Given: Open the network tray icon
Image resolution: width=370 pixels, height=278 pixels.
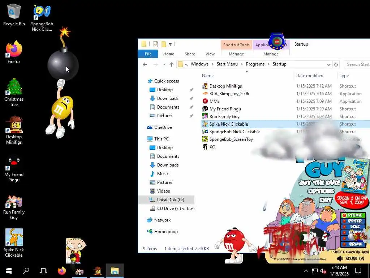Looking at the screenshot, I should [315, 271].
